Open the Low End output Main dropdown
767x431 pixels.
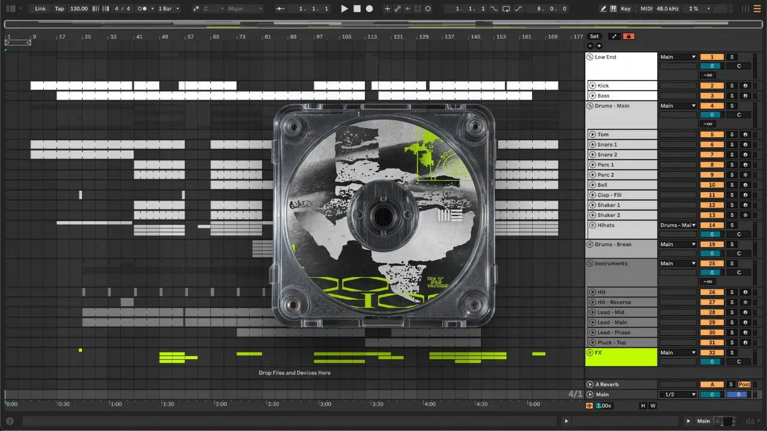[678, 57]
